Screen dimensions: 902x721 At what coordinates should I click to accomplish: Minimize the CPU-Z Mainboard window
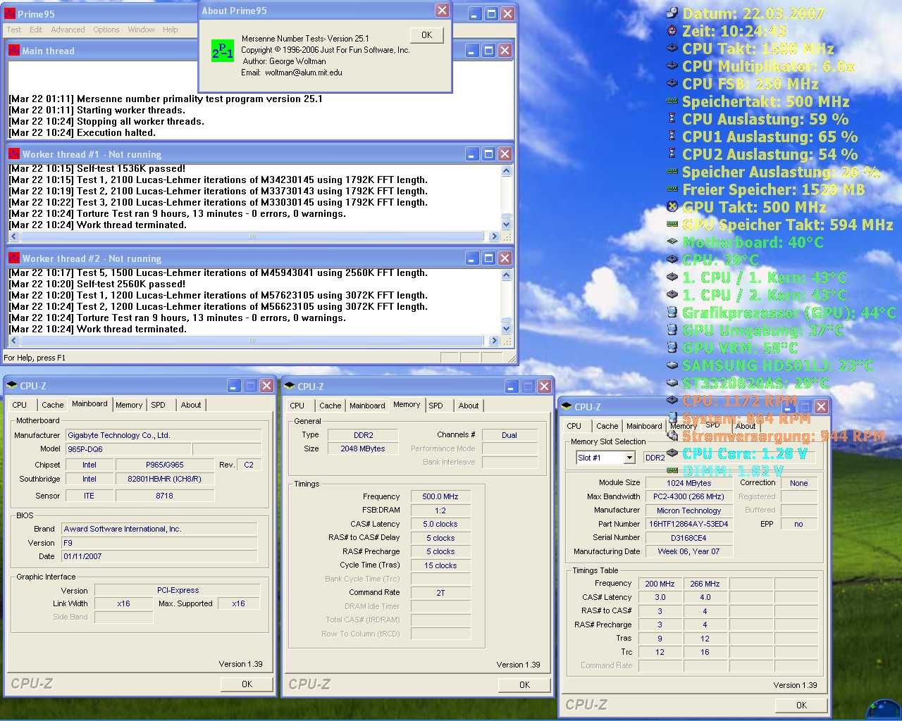(x=235, y=385)
